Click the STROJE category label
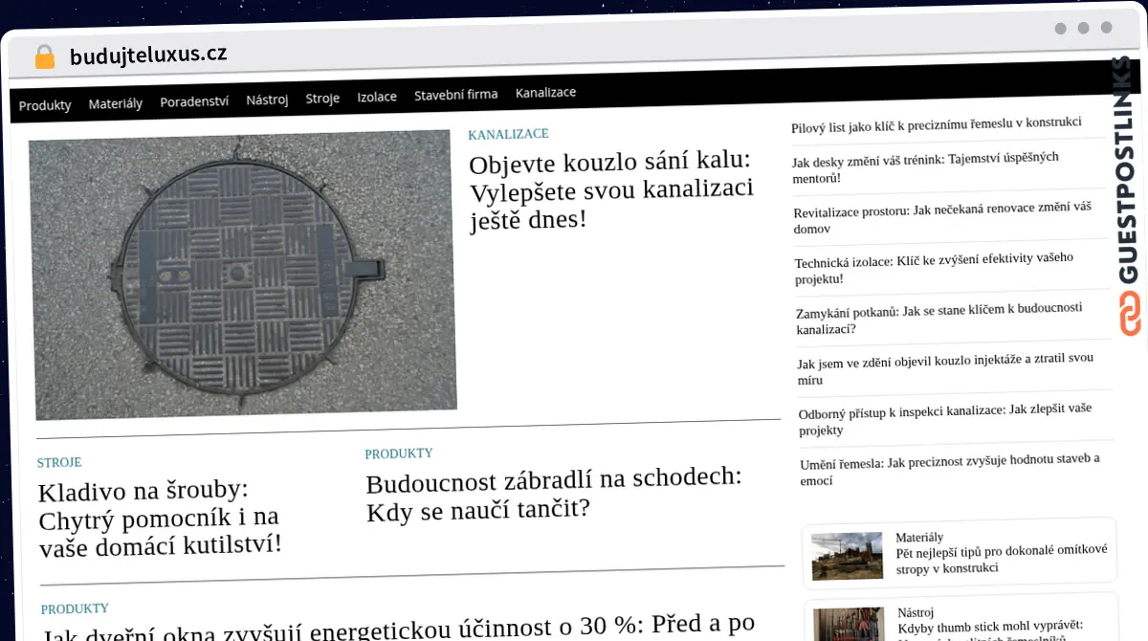Screen dimensions: 1148x641 point(59,462)
